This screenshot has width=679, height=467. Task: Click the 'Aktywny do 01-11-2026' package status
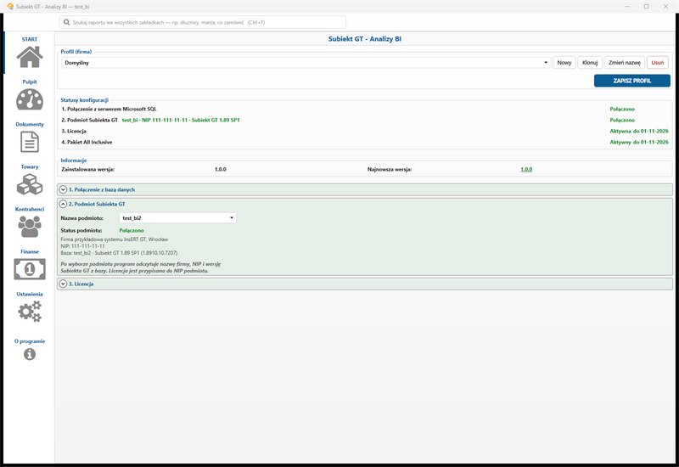coord(639,142)
